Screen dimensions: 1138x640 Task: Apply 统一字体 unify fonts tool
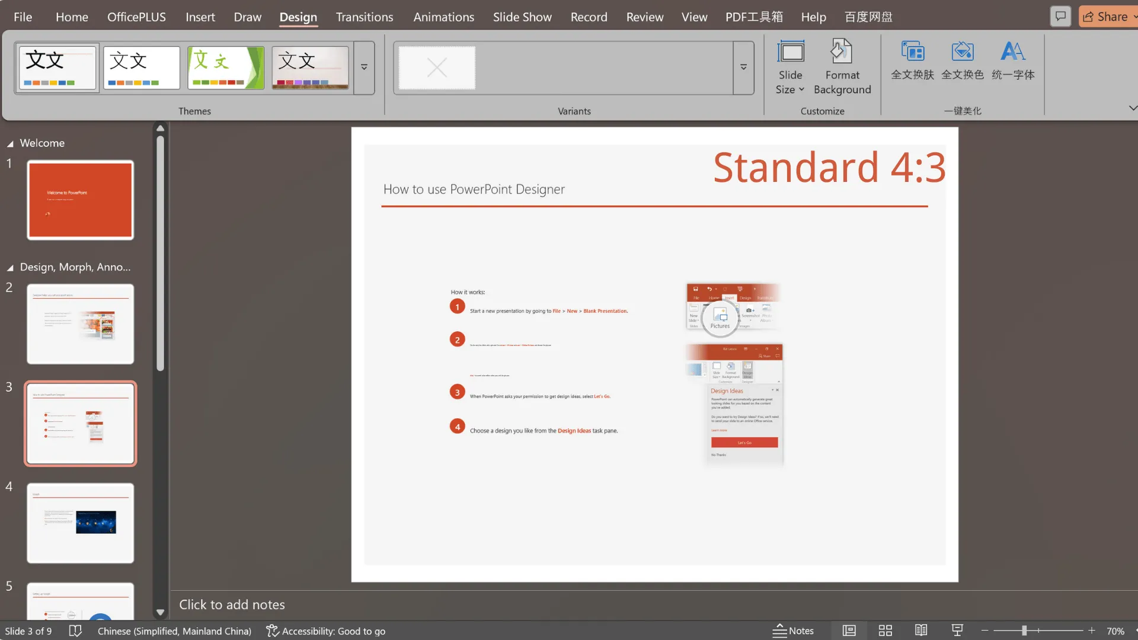1013,60
